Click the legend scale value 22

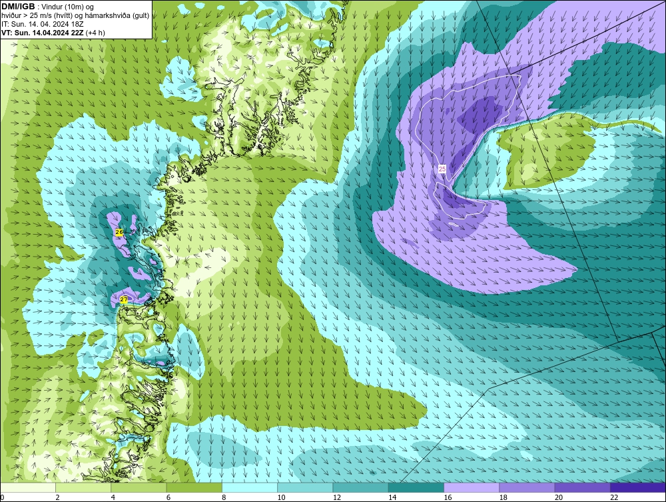pos(614,498)
